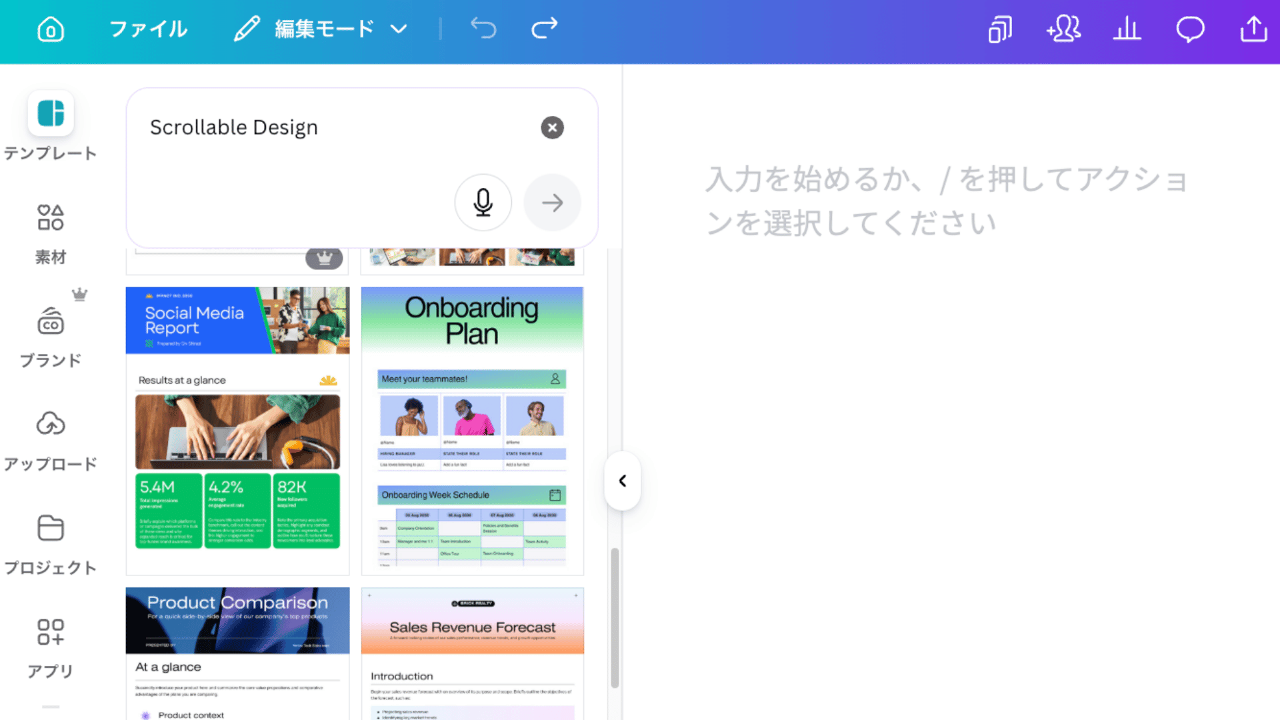Open the Canva home page icon
The width and height of the screenshot is (1280, 720).
[50, 29]
